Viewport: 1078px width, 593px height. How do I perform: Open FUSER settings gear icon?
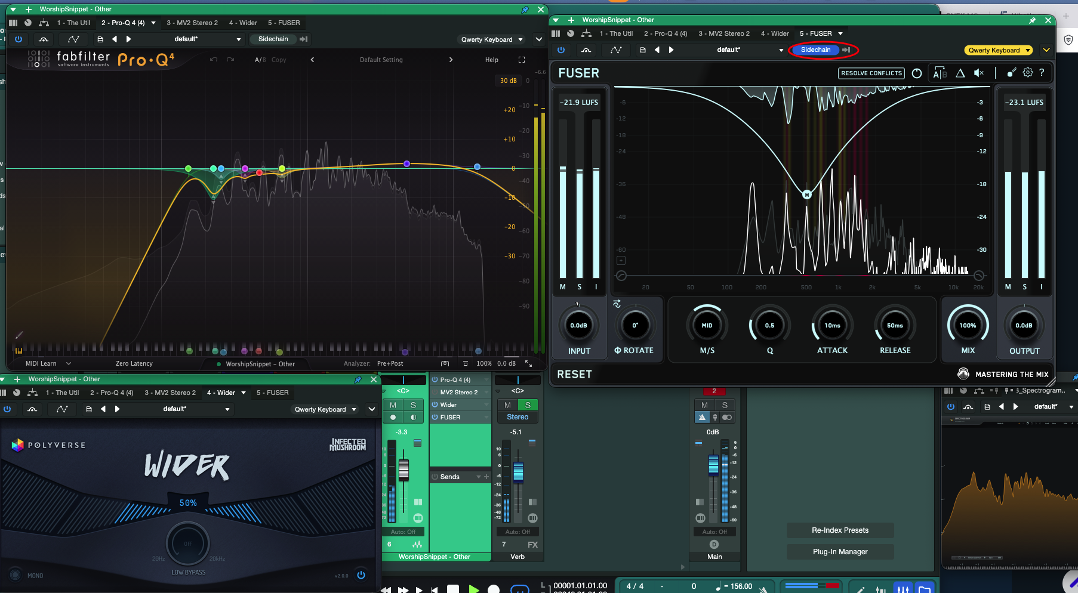[1027, 73]
